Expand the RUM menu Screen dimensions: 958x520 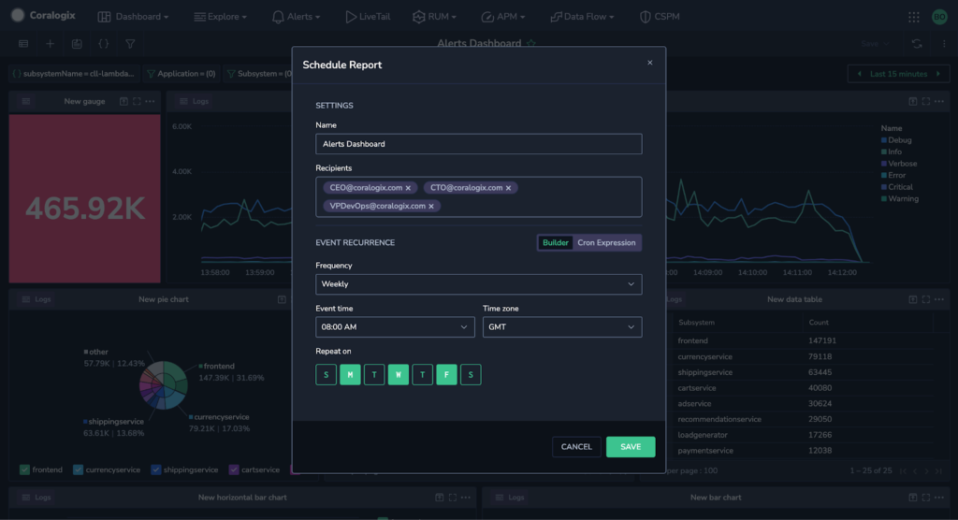click(434, 17)
